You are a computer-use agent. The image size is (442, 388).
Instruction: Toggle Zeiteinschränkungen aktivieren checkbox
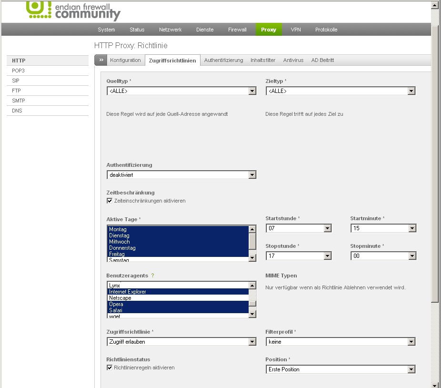(x=110, y=201)
